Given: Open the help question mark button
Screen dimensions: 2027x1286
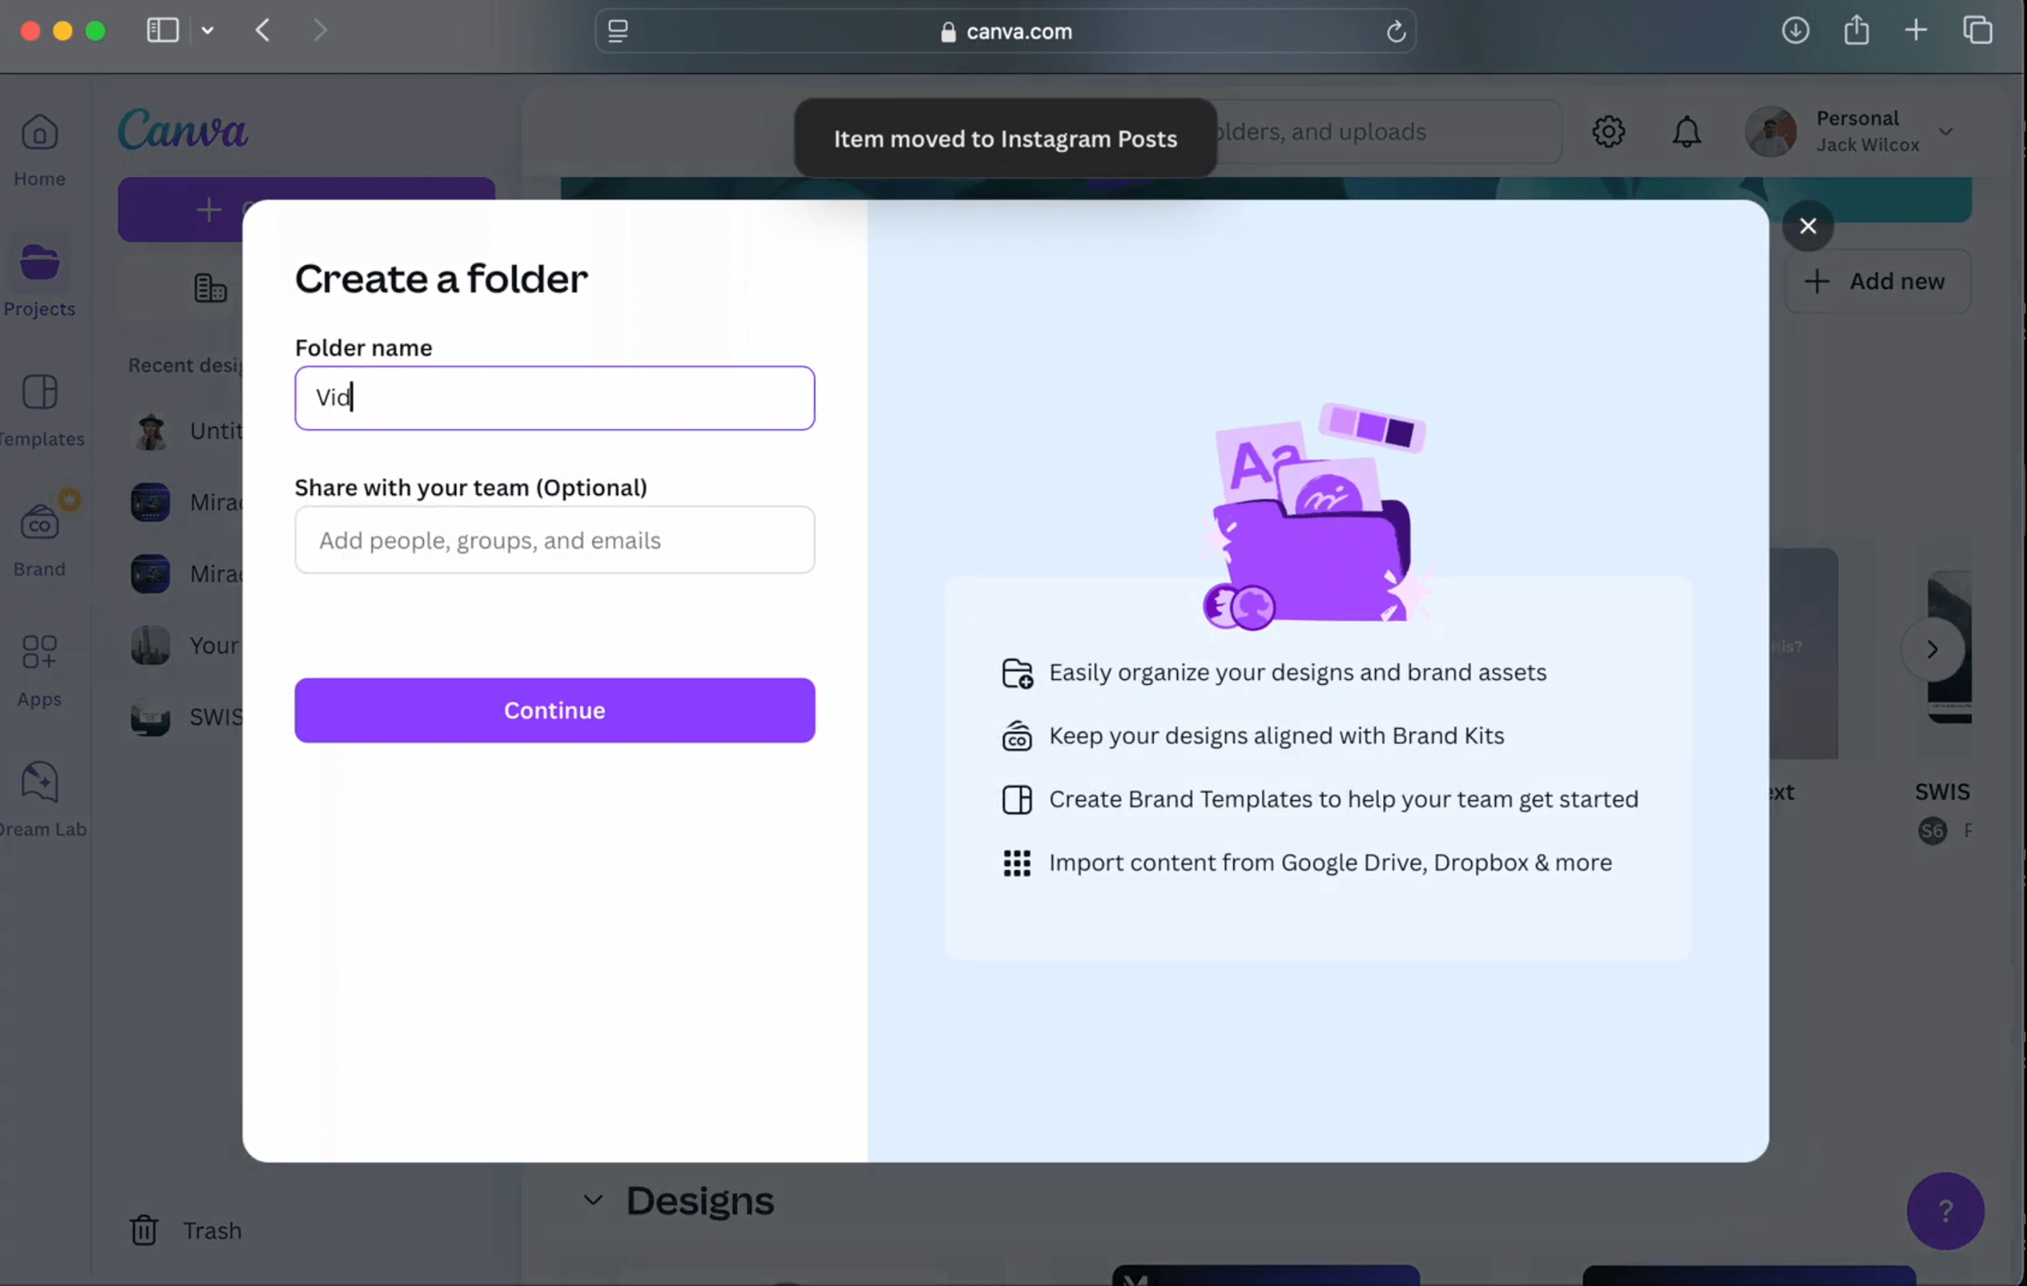Looking at the screenshot, I should point(1945,1210).
